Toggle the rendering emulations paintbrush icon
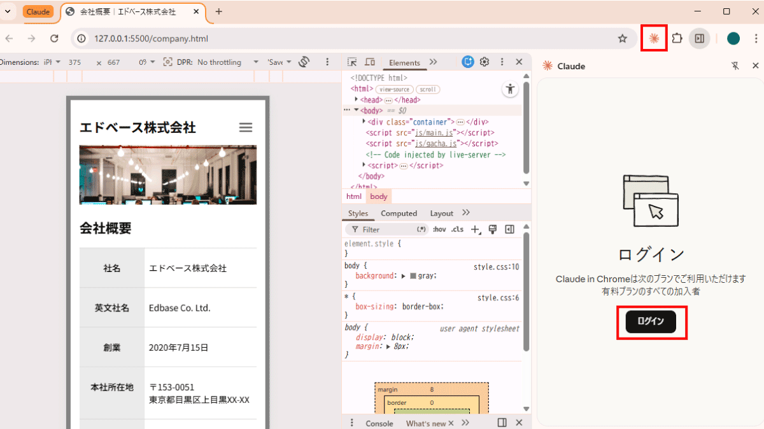This screenshot has height=429, width=764. tap(492, 229)
